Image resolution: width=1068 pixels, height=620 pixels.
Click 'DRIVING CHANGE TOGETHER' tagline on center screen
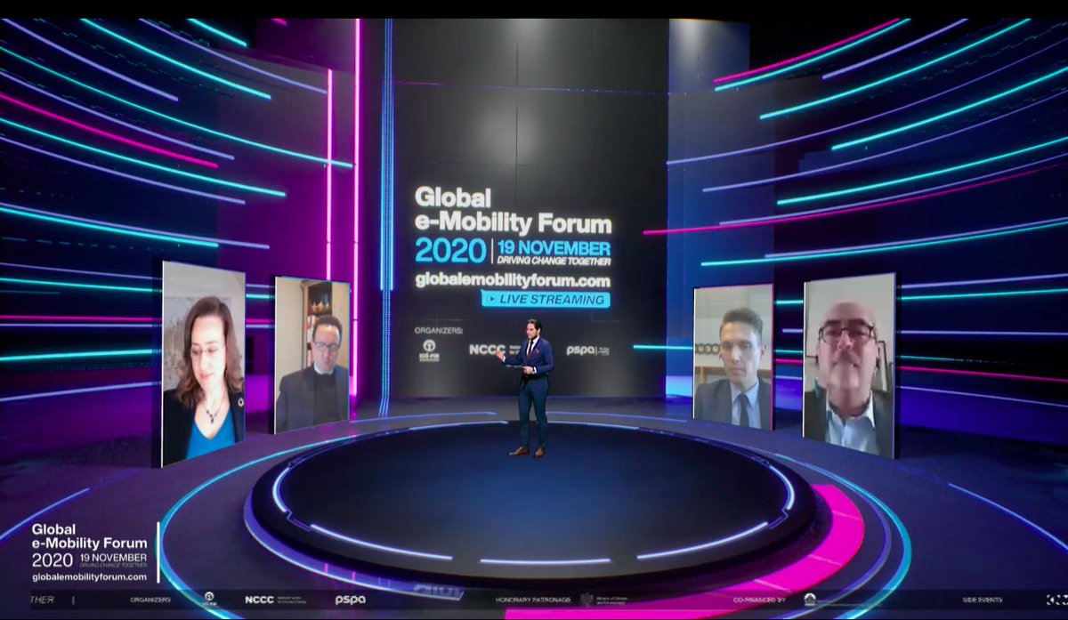(554, 261)
